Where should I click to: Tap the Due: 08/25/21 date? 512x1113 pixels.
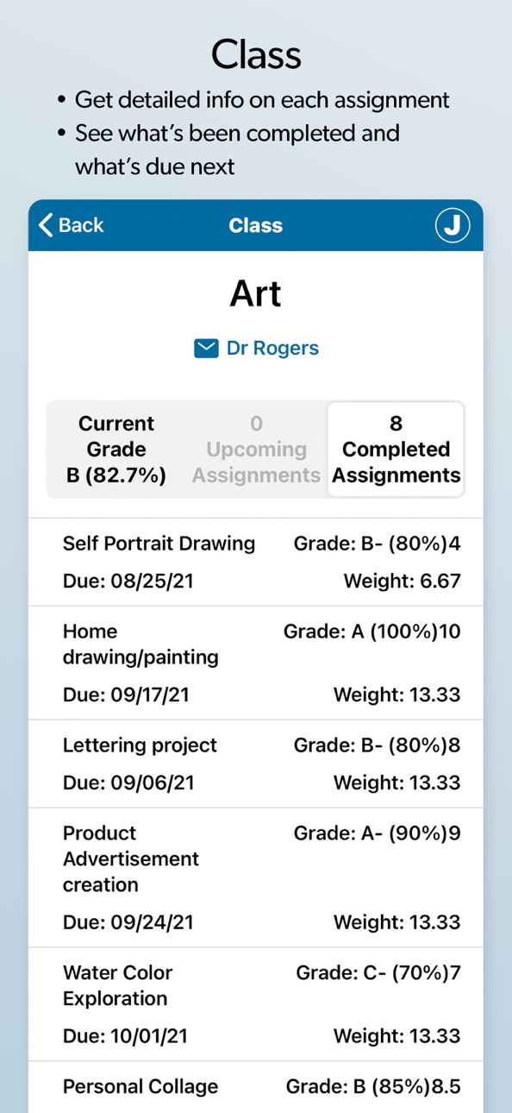pos(128,582)
